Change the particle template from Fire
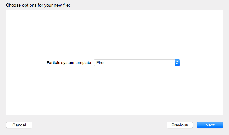Viewport: 229px width, 135px height. click(x=137, y=63)
